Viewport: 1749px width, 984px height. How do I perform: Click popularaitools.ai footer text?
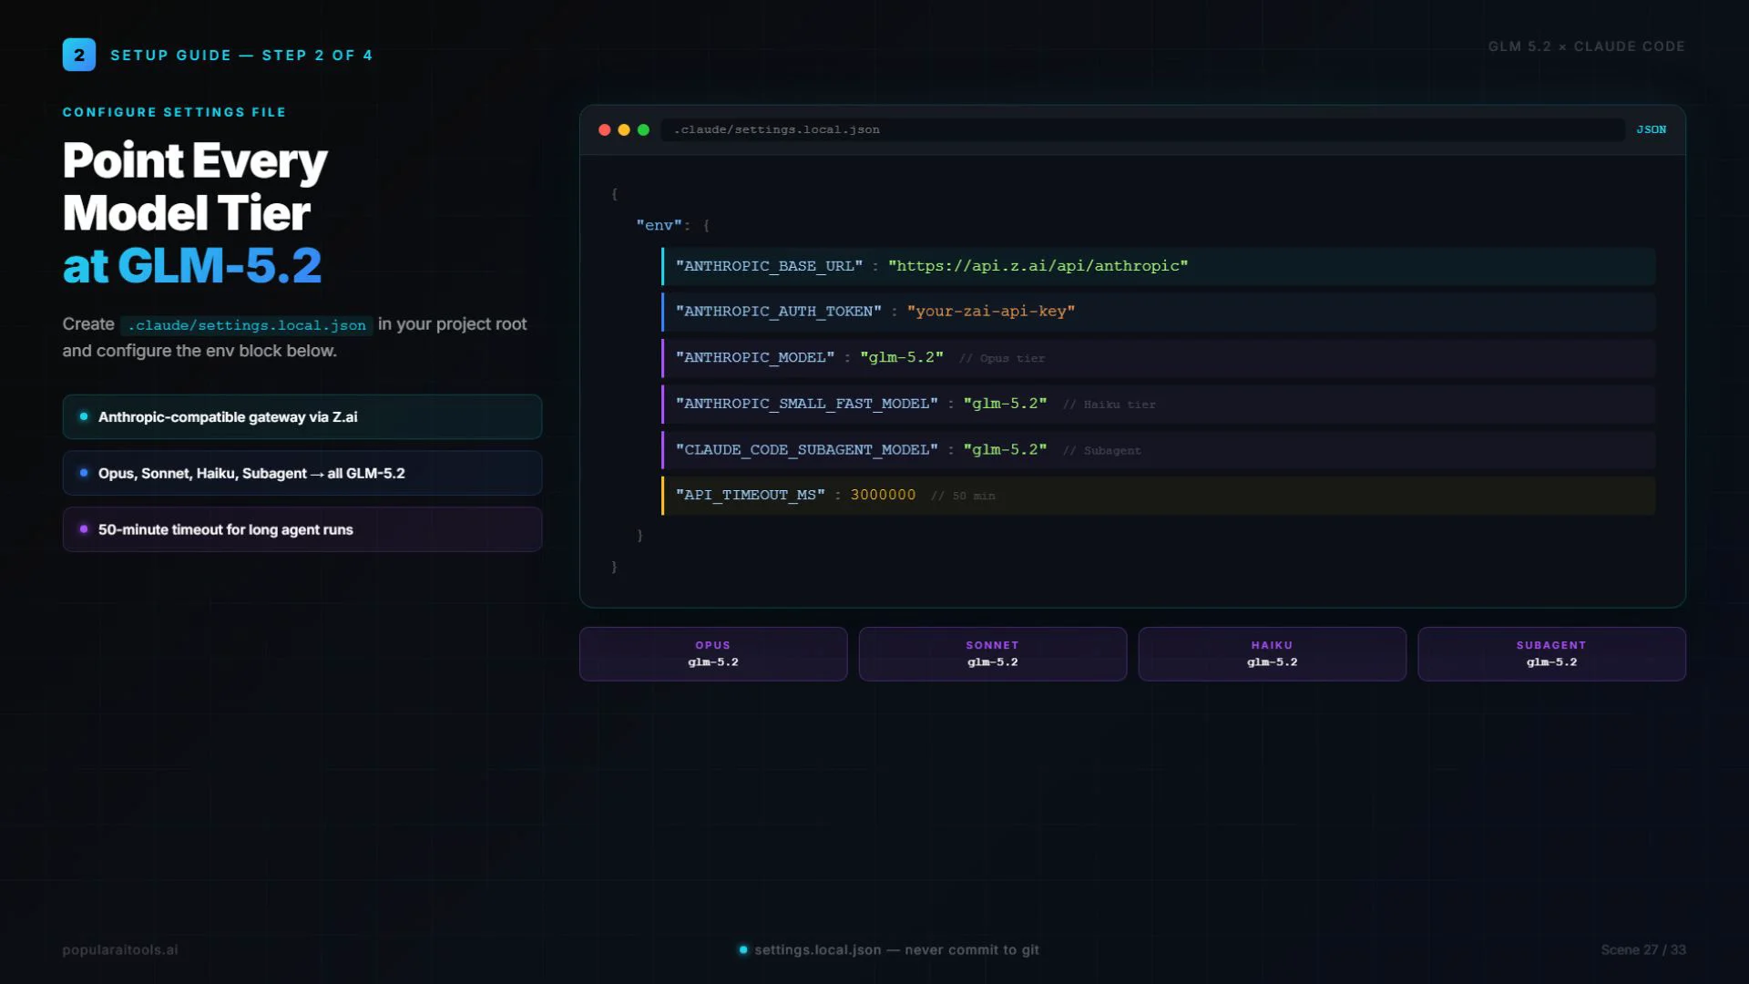point(120,950)
